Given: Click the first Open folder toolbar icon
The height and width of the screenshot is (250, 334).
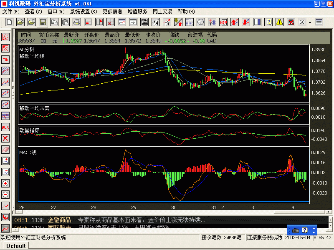Looking at the screenshot, I should click(20, 22).
